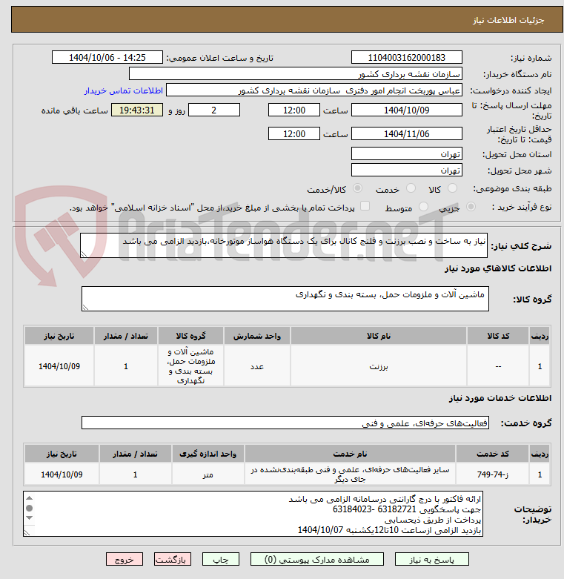Click the گروه کالا textarea
564x579 pixels.
coord(285,299)
